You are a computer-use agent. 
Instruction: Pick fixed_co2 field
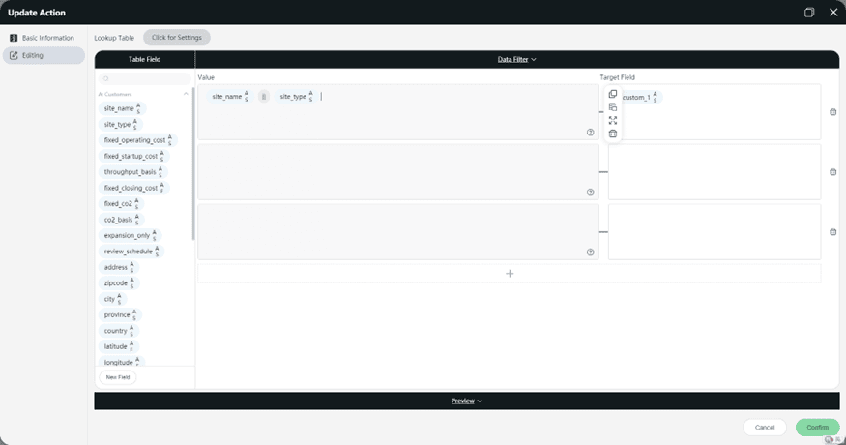point(122,203)
